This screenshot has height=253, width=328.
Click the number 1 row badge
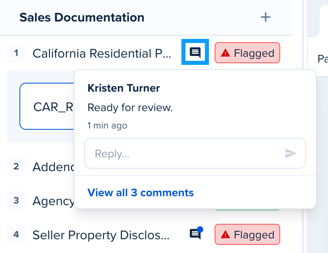click(x=16, y=53)
